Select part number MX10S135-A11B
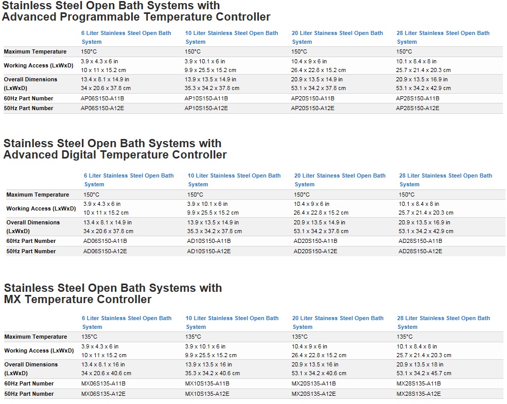The height and width of the screenshot is (404, 507). 207,383
